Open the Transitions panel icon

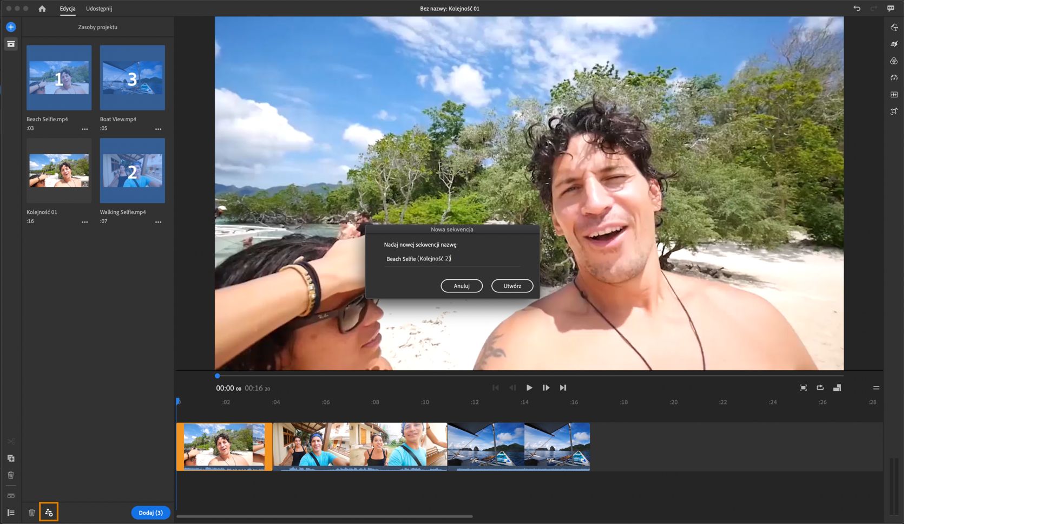tap(894, 44)
